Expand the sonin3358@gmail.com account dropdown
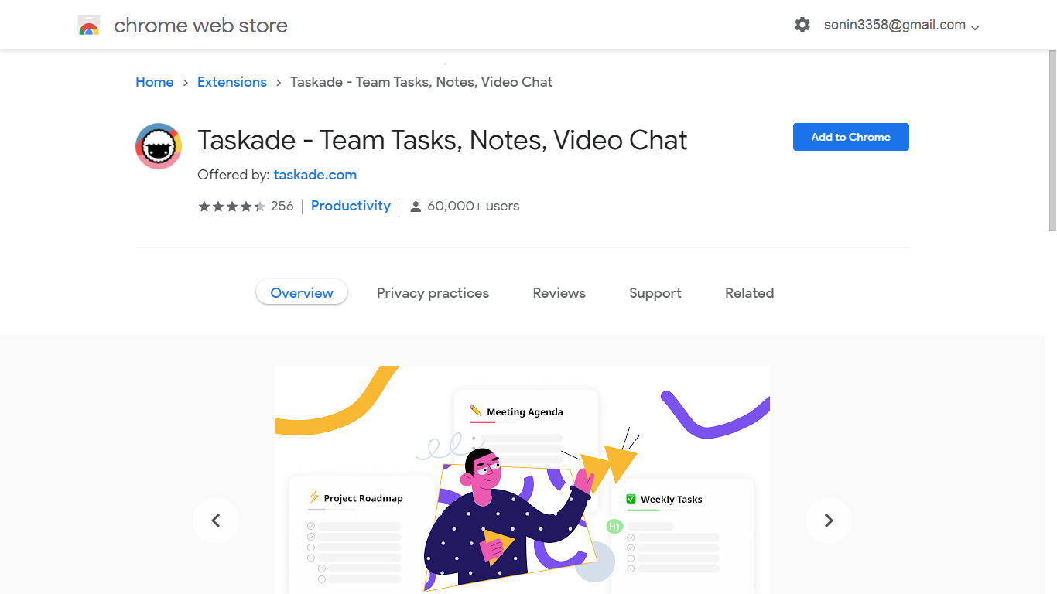 click(975, 27)
